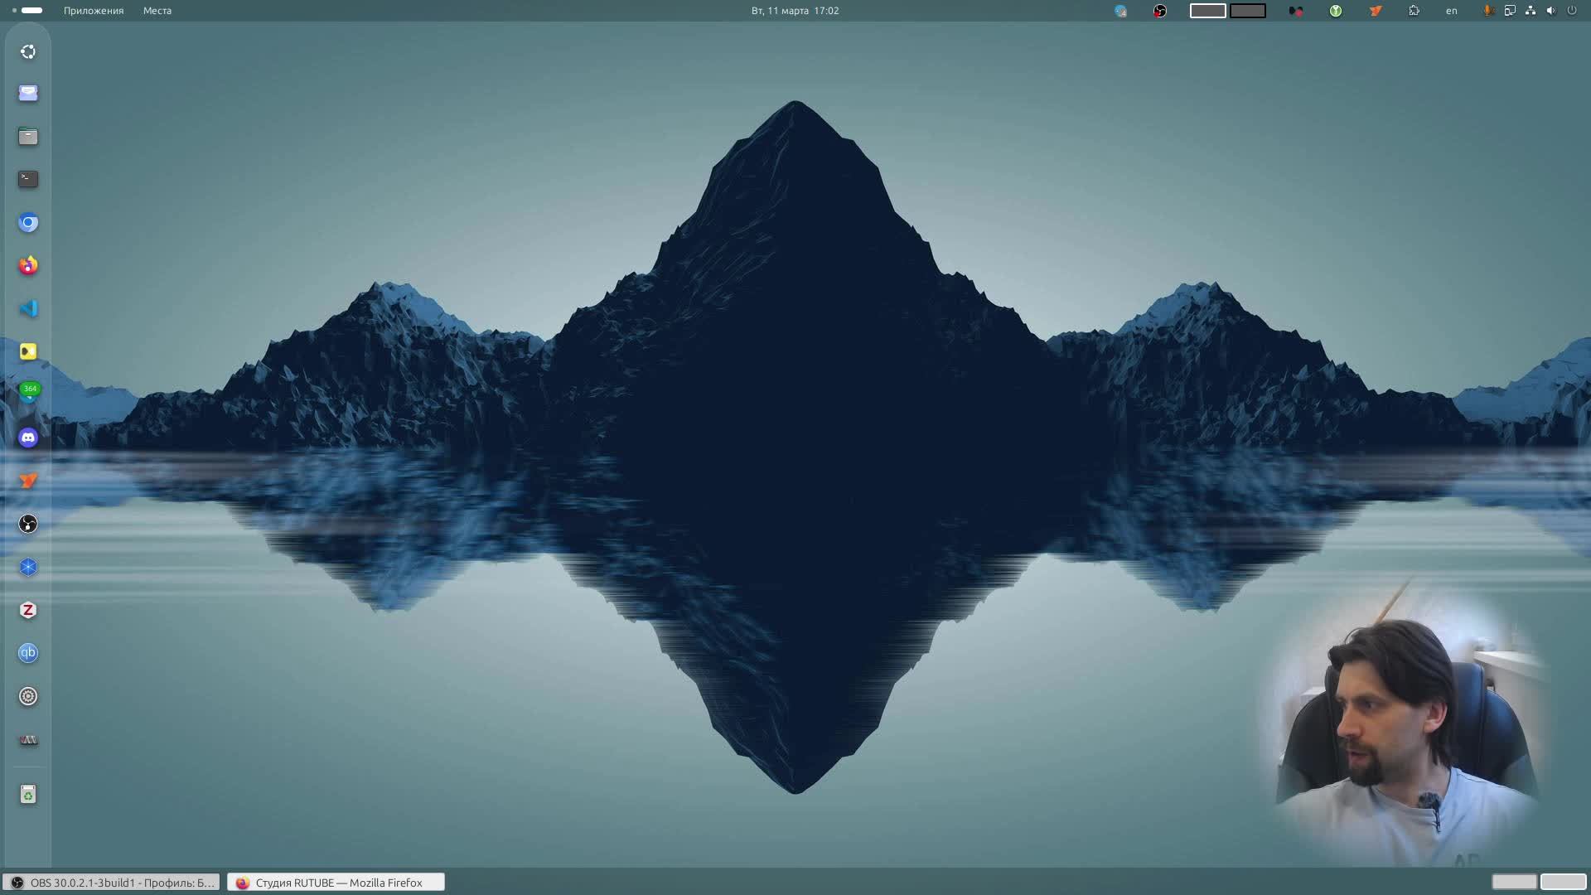Toggle microphone indicator in system tray

click(1488, 11)
